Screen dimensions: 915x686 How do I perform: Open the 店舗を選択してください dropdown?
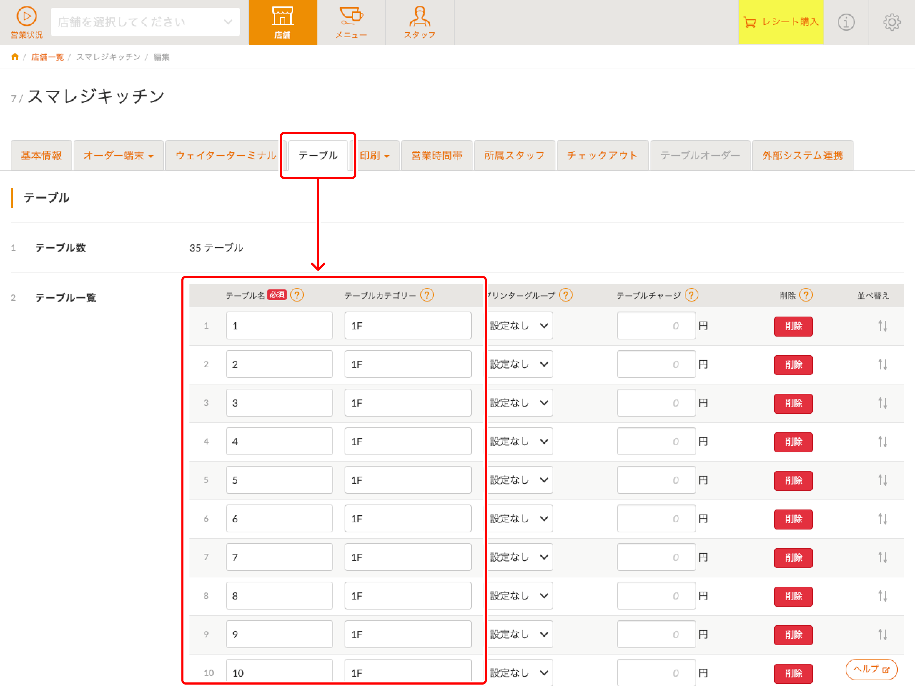point(145,22)
